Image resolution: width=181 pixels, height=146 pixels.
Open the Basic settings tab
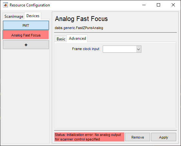point(61,39)
